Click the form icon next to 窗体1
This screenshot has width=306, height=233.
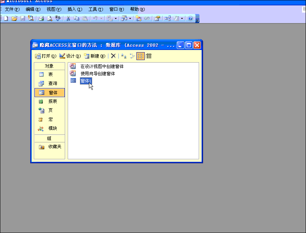click(x=73, y=81)
